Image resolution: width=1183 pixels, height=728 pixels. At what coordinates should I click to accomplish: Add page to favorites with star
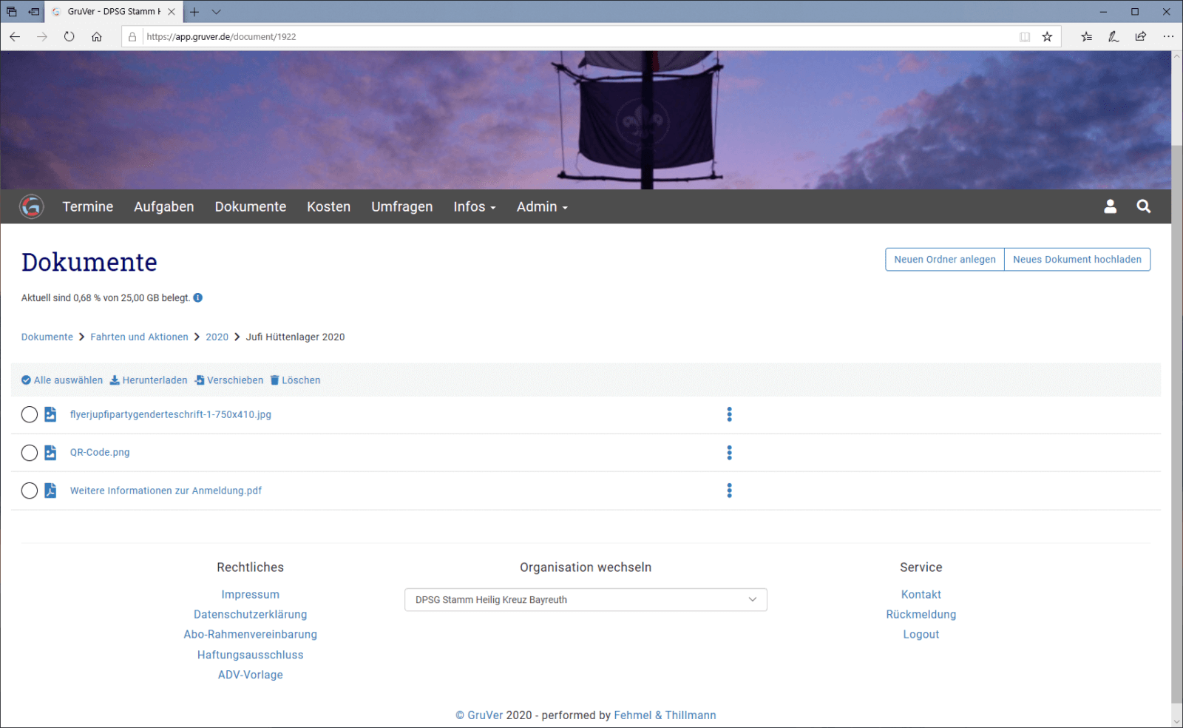coord(1047,36)
